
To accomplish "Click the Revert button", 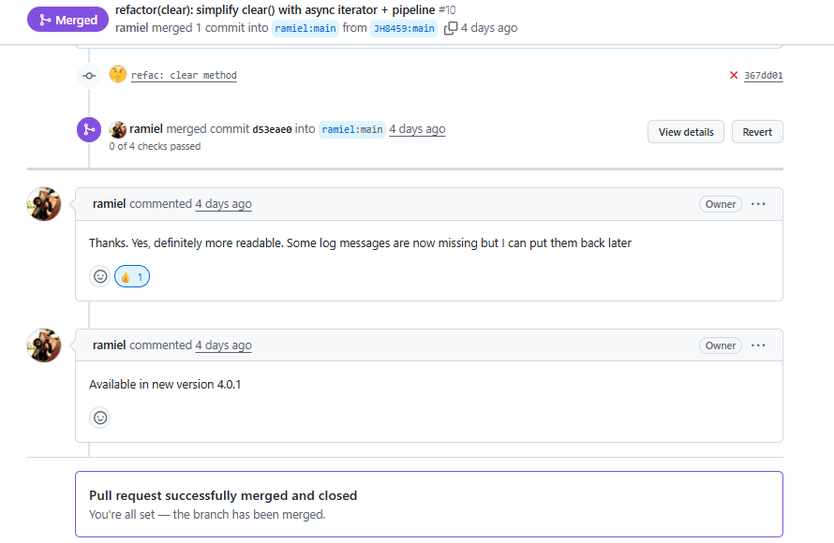I will (757, 132).
